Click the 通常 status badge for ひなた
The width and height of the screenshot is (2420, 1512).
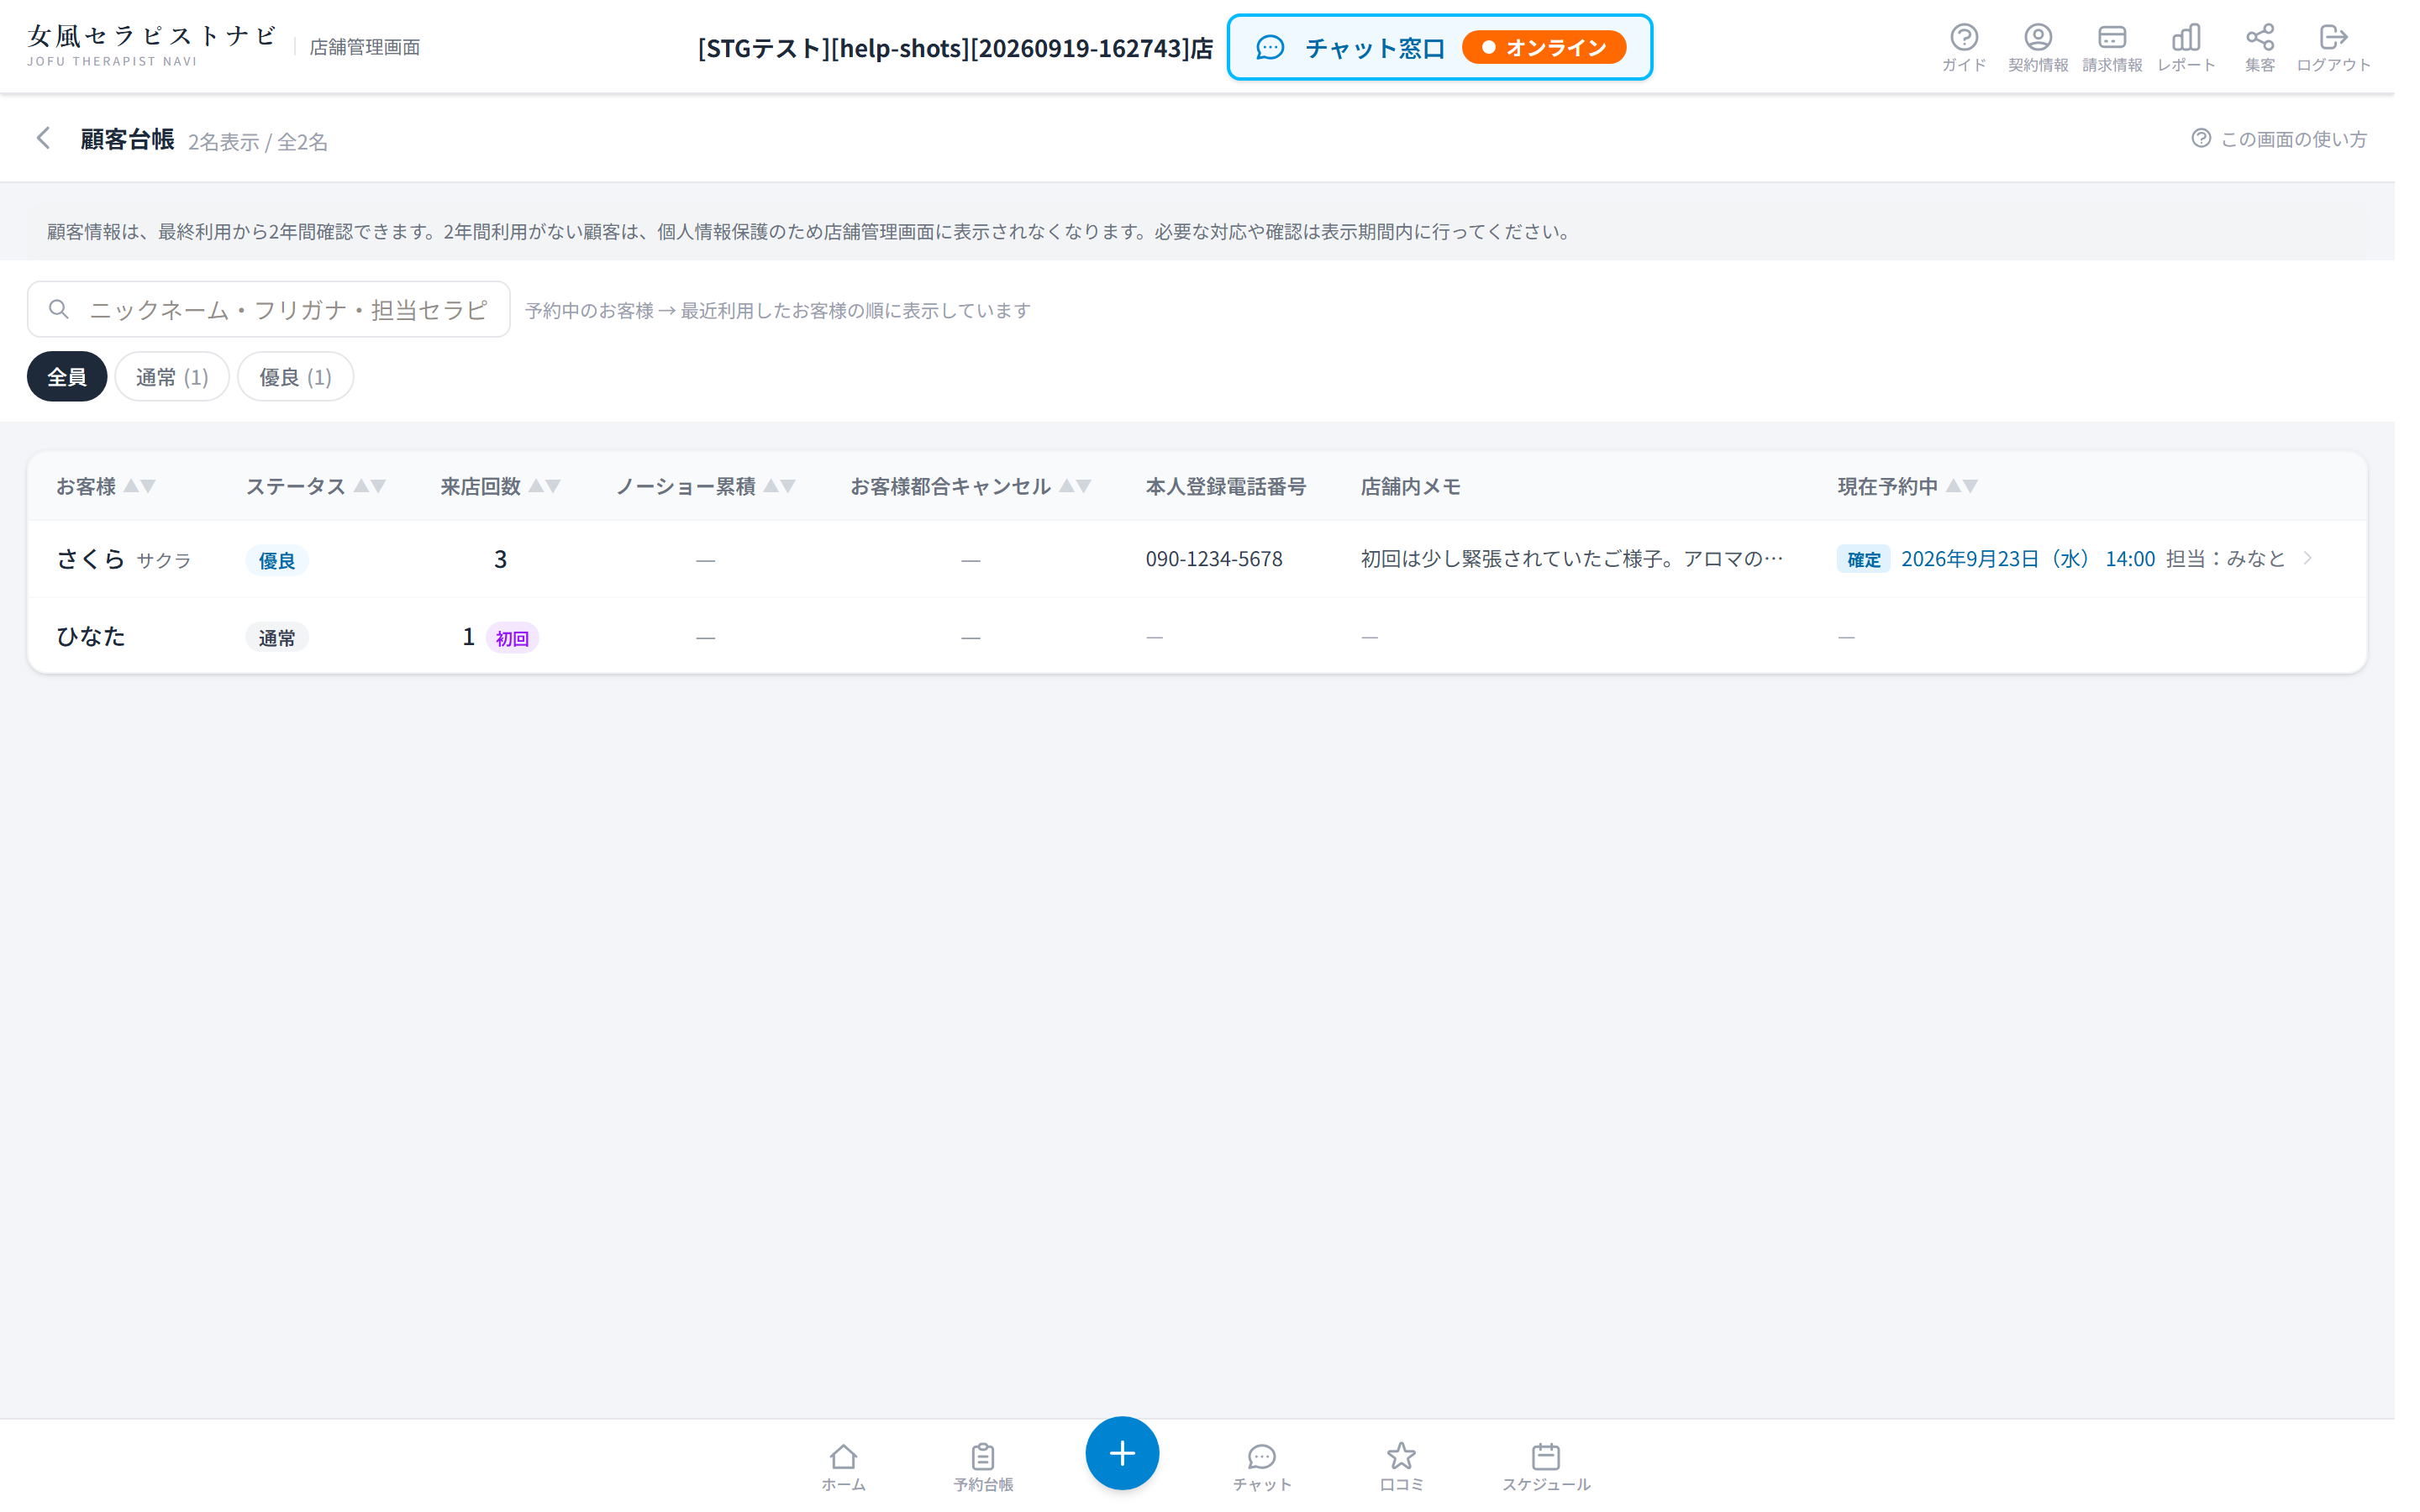pyautogui.click(x=277, y=637)
